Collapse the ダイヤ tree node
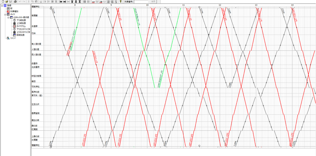 click(x=5, y=14)
